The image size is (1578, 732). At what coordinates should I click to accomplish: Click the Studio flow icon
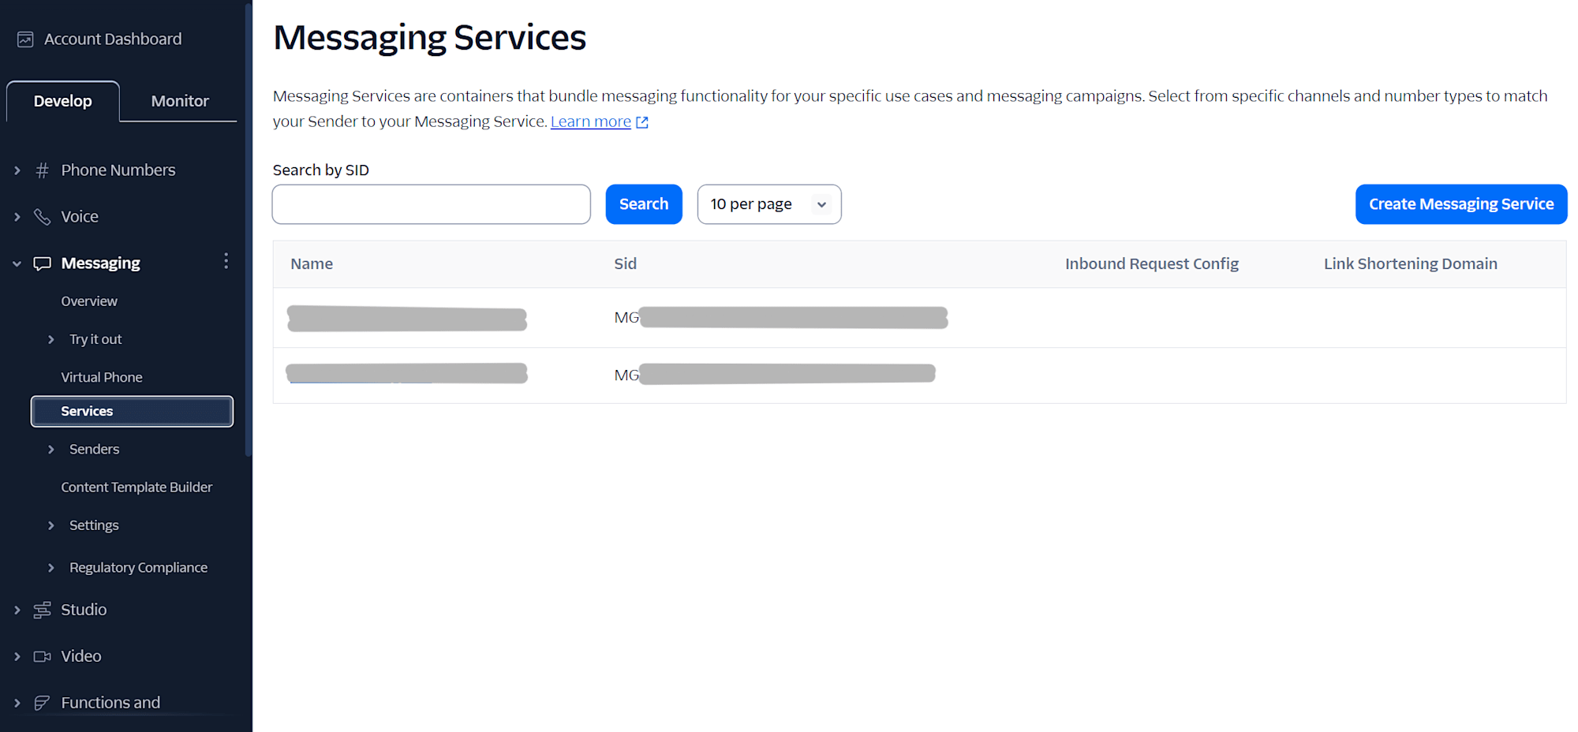43,610
